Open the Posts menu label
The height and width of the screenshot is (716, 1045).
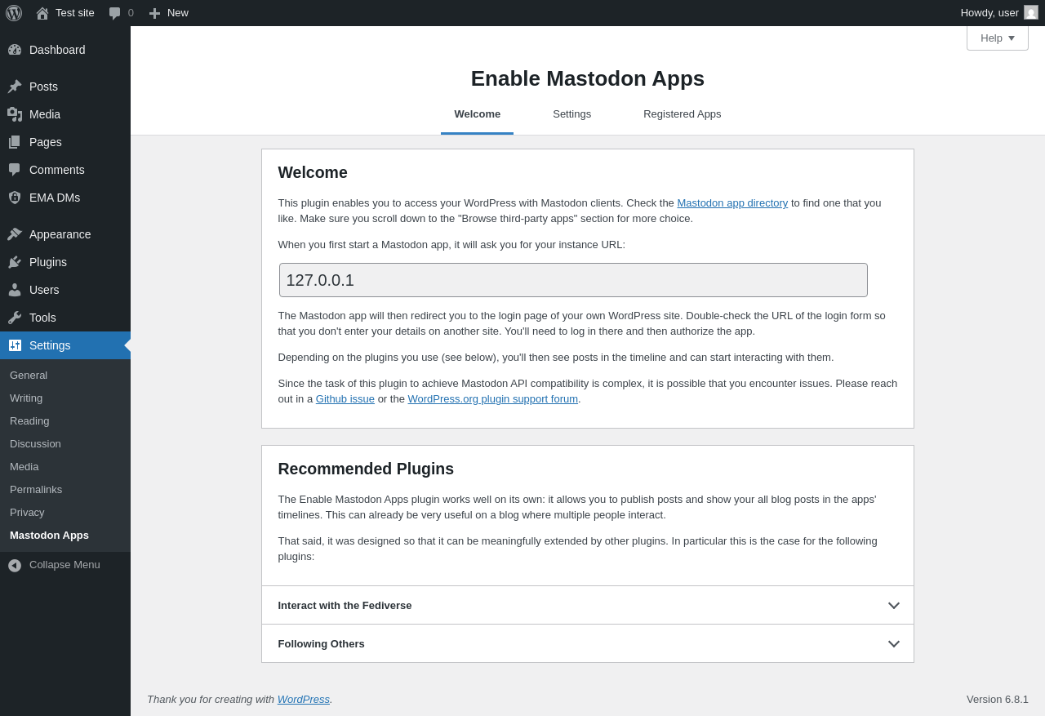[43, 87]
